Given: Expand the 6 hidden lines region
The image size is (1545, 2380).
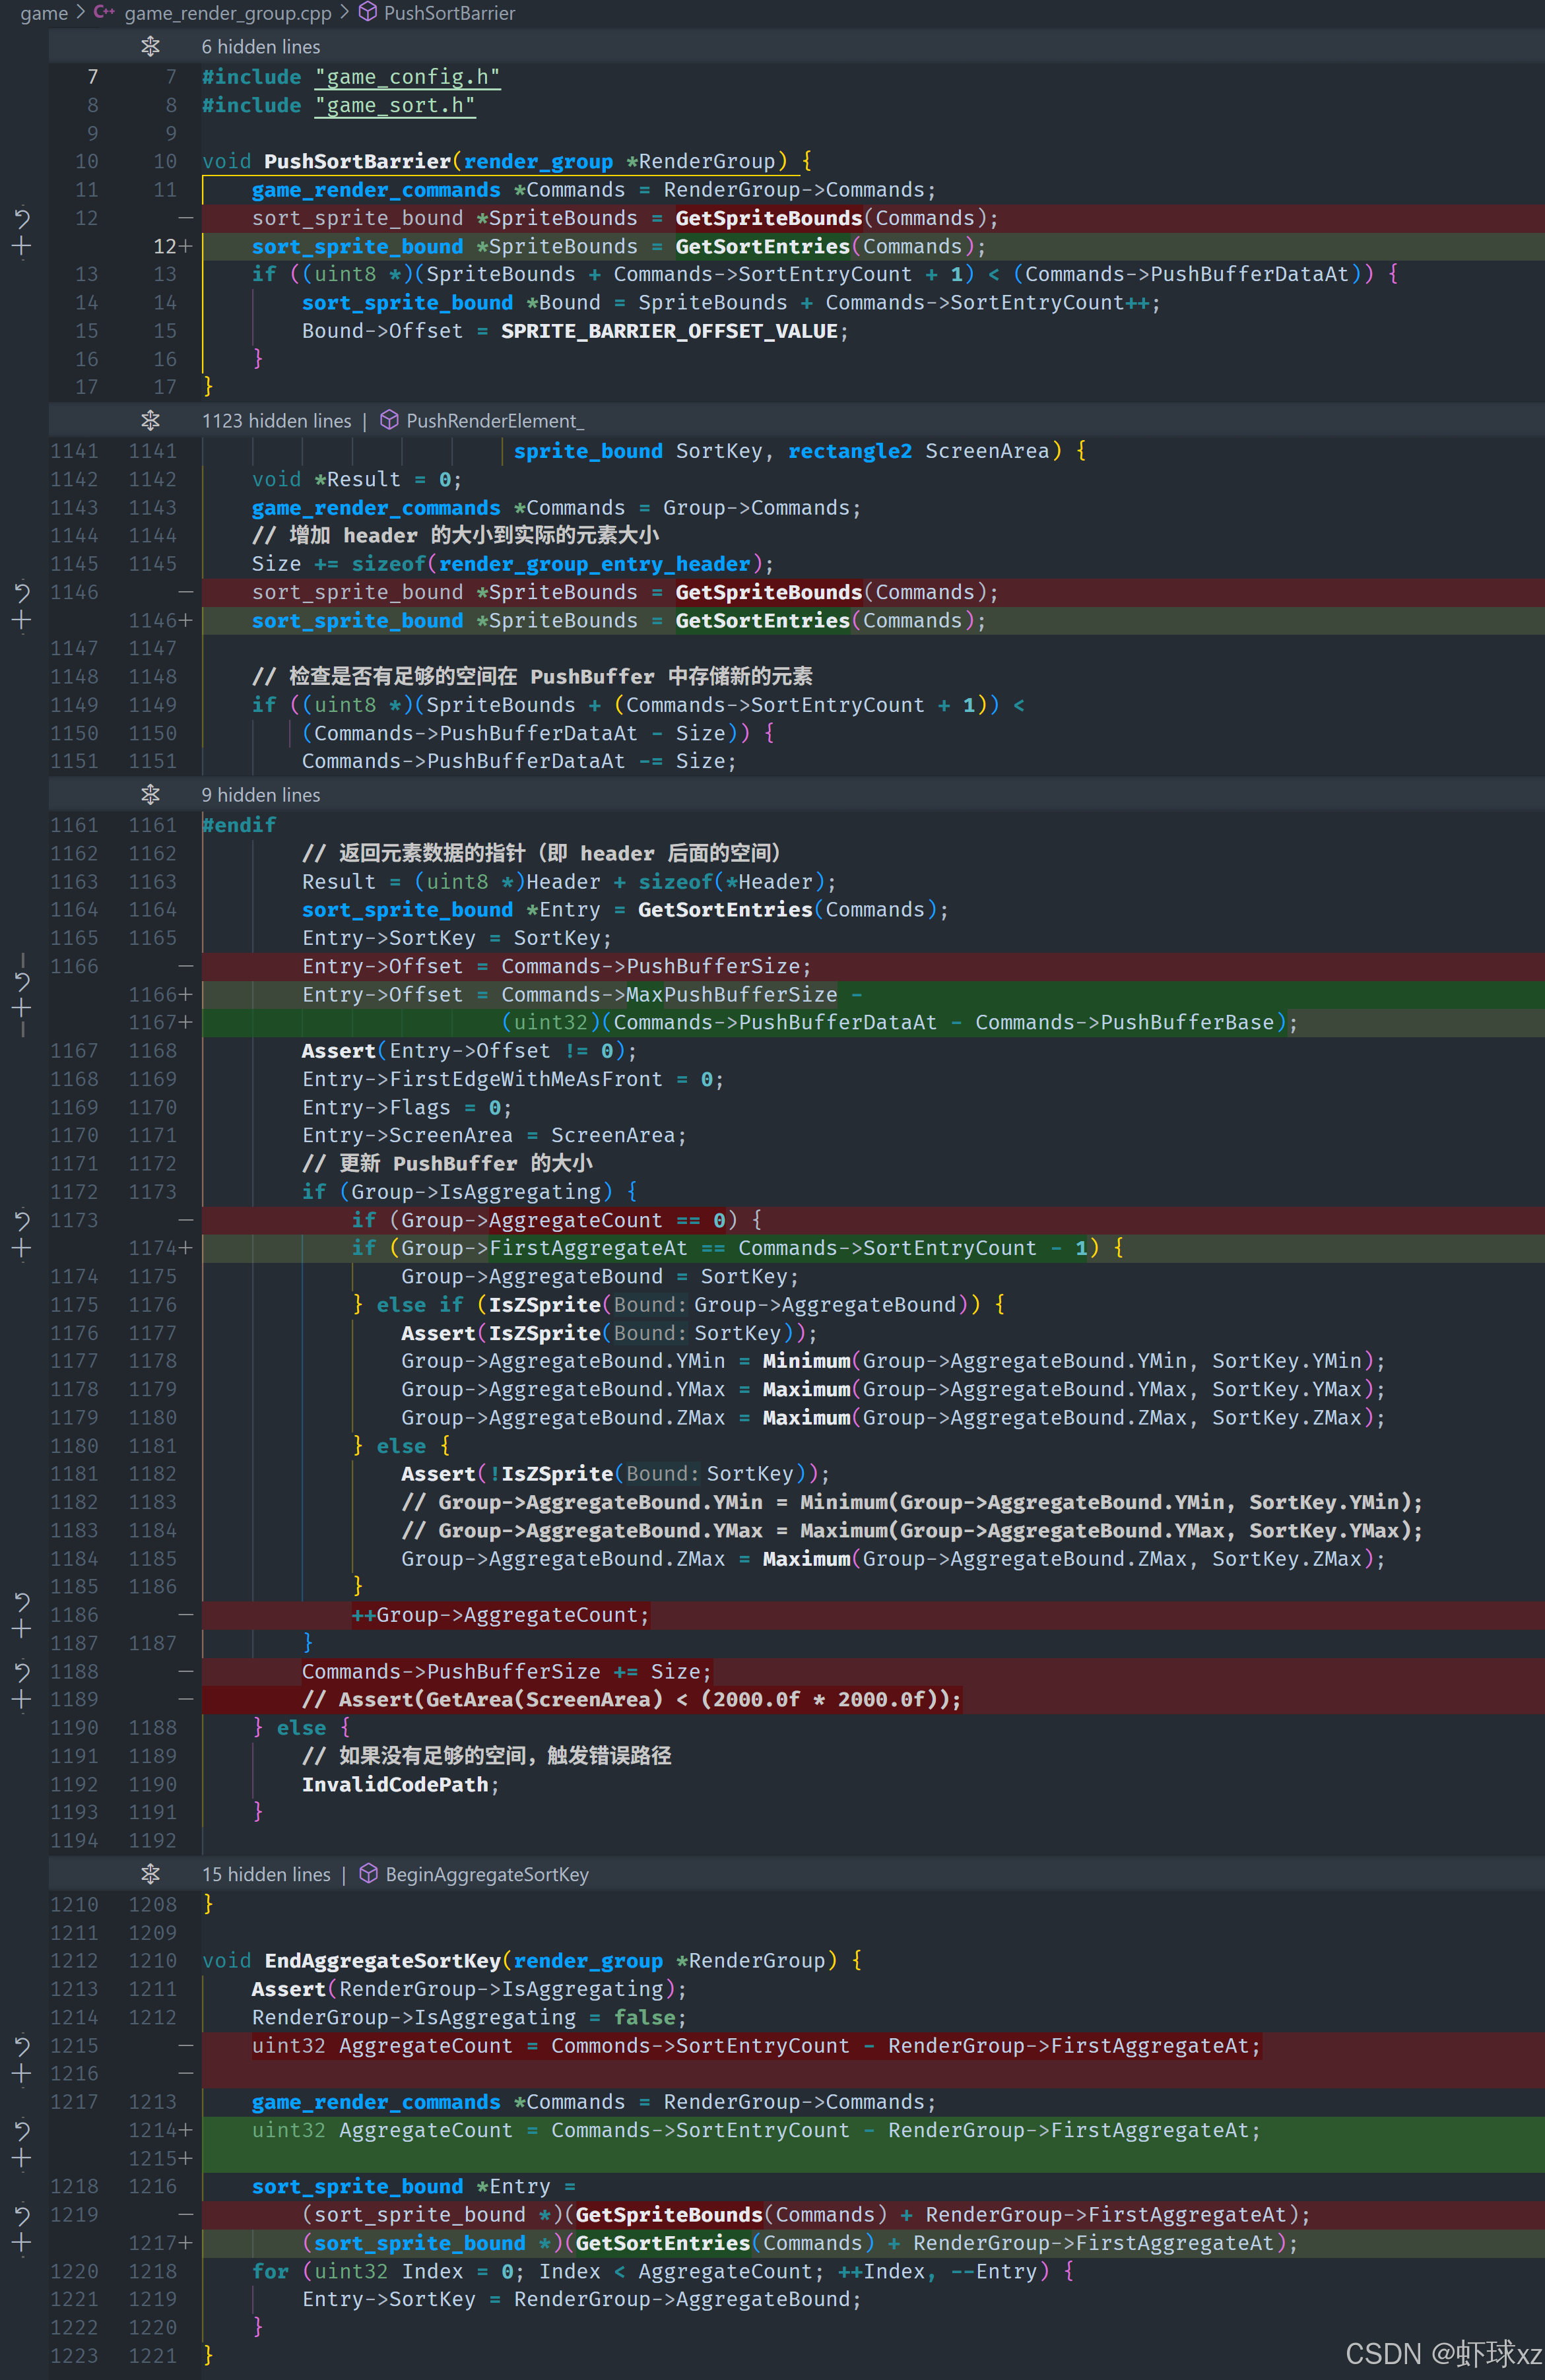Looking at the screenshot, I should [x=150, y=47].
